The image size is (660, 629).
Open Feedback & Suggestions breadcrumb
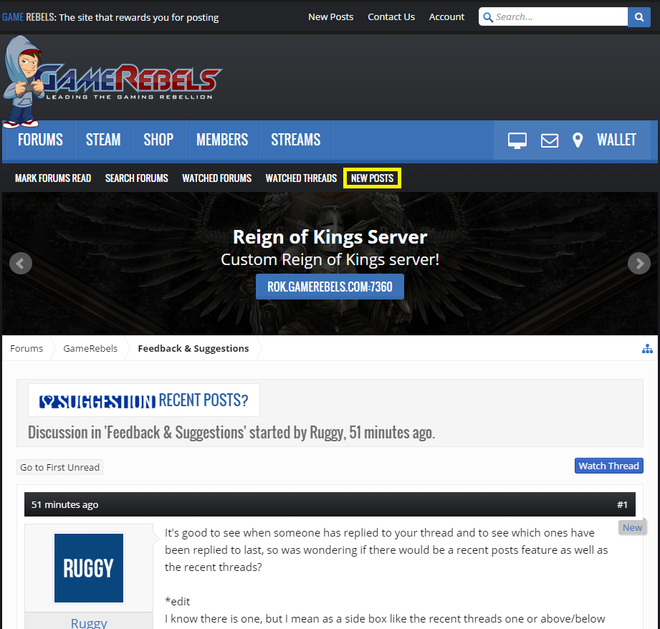coord(193,348)
